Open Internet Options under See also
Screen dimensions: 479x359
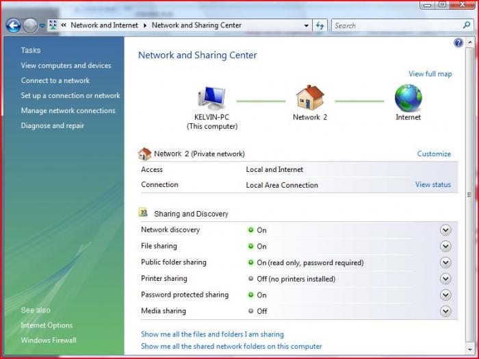tap(47, 325)
